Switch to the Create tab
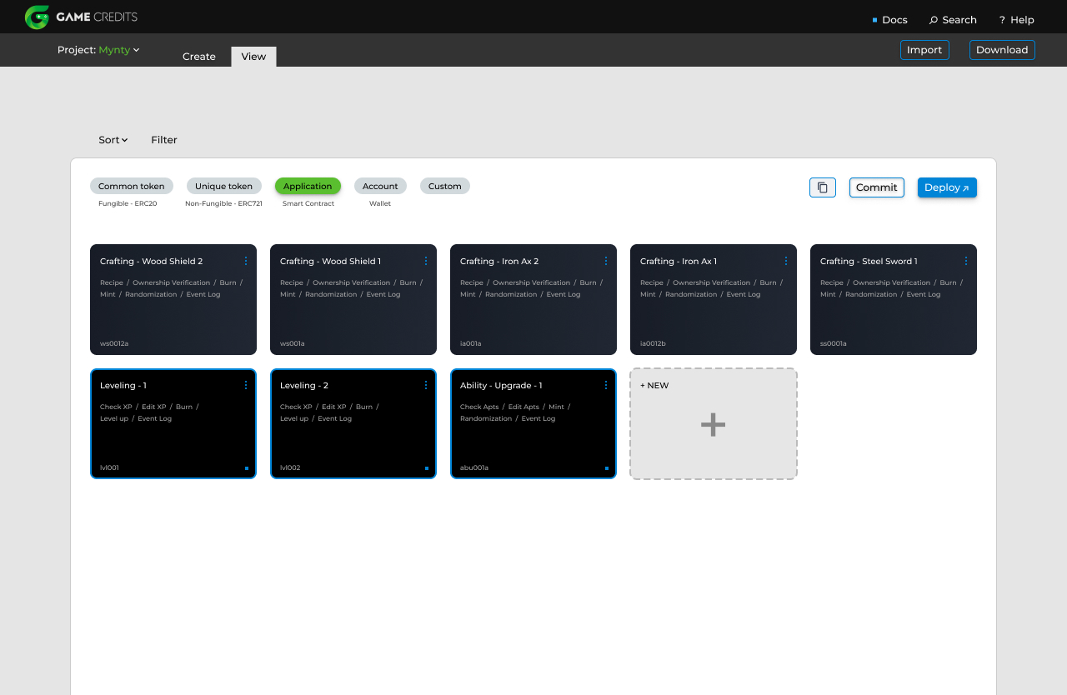This screenshot has width=1067, height=695. pyautogui.click(x=199, y=57)
